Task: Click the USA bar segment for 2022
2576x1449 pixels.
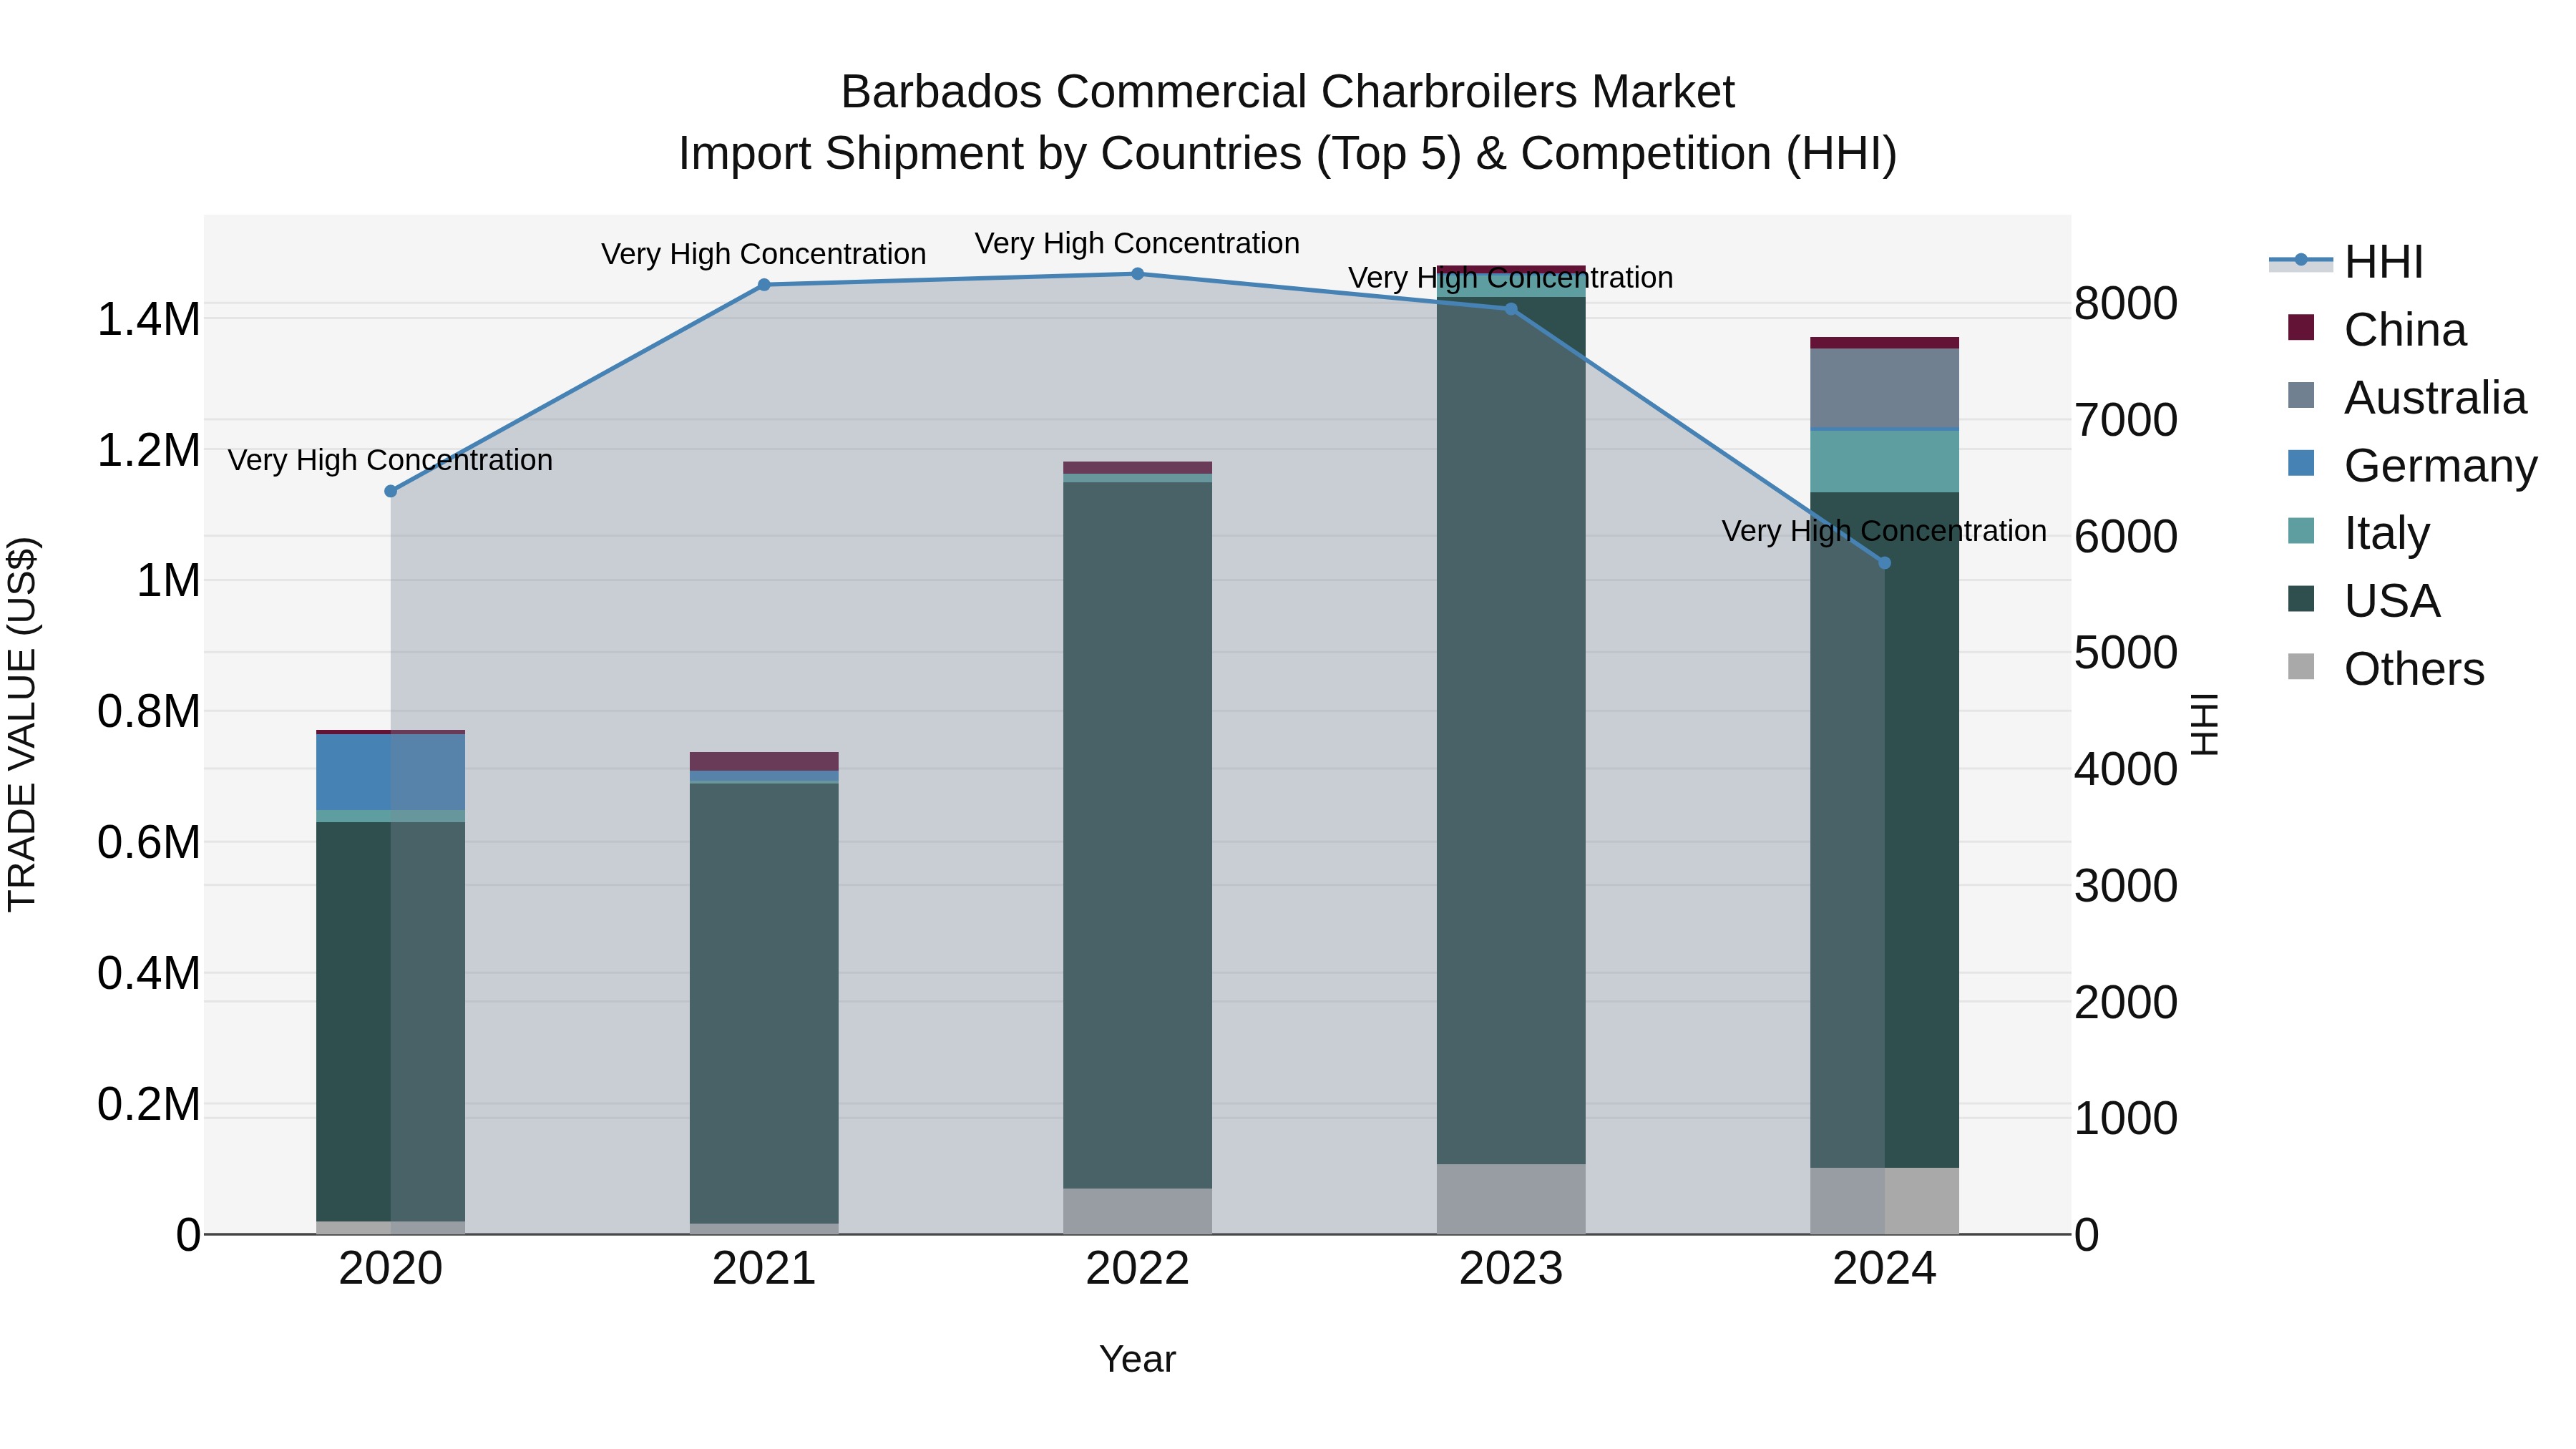Action: 1137,836
